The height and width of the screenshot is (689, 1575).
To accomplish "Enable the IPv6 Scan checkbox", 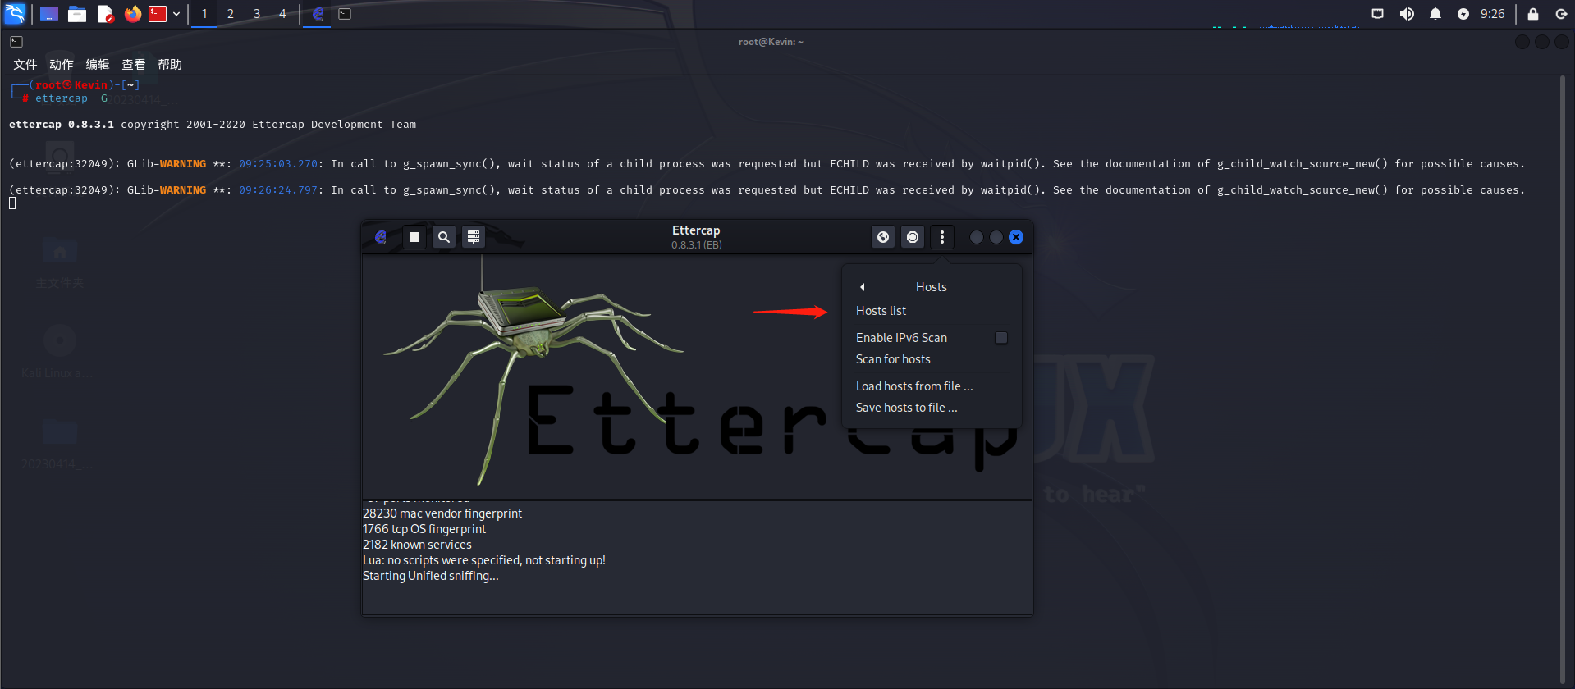I will tap(1001, 338).
